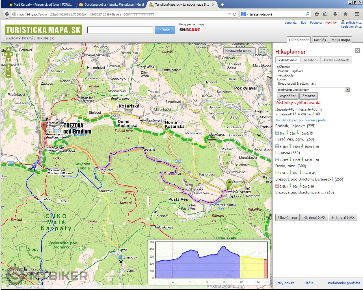Bookmark this page with star icon

coord(317,14)
